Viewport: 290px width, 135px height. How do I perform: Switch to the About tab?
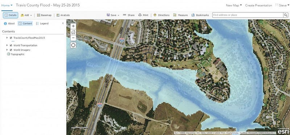click(x=9, y=23)
